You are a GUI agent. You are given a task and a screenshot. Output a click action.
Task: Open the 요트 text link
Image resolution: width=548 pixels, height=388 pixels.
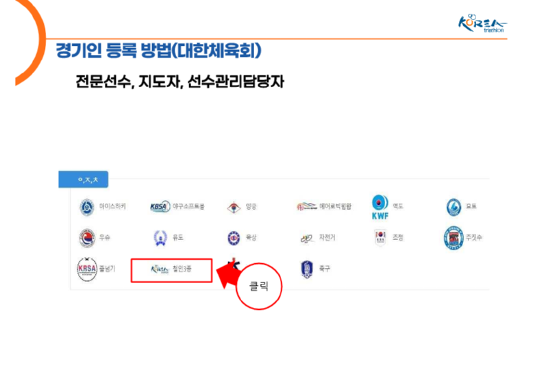coord(471,206)
